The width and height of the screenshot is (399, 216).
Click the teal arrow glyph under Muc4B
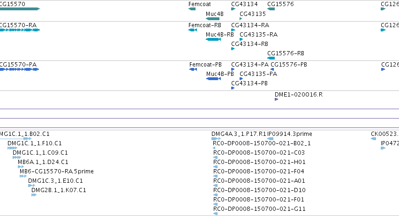212,19
